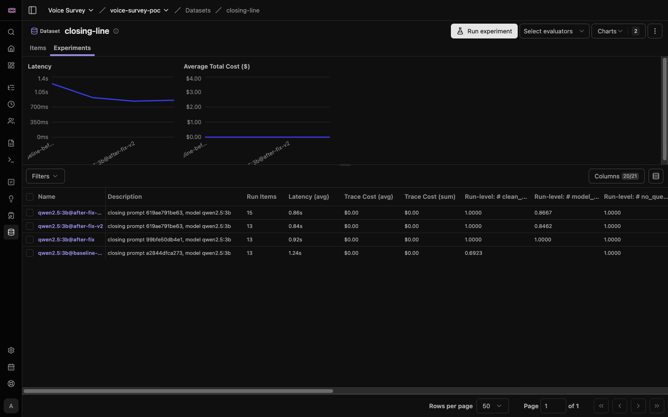Open Sessions clock icon in sidebar
668x417 pixels.
[x=11, y=104]
